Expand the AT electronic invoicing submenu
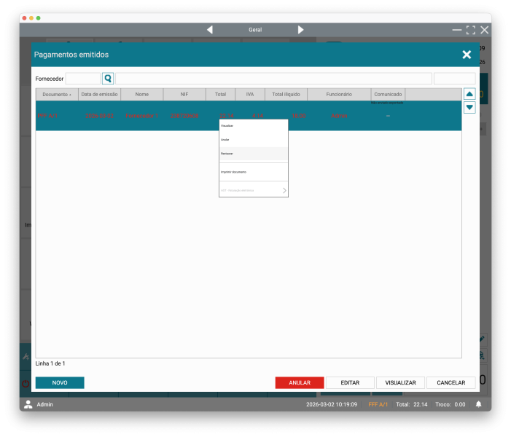The width and height of the screenshot is (511, 437). point(254,191)
